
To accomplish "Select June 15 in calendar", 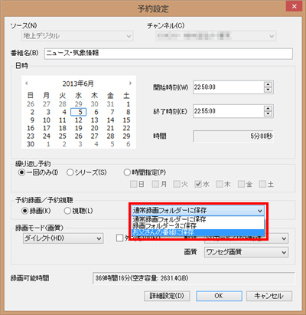I will (126, 120).
